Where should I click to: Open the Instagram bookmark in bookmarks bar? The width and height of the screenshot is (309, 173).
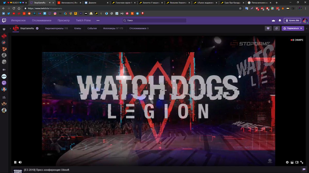pos(55,13)
